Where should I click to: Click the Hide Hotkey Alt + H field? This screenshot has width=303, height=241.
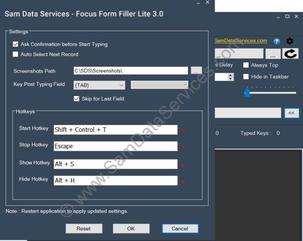point(115,181)
